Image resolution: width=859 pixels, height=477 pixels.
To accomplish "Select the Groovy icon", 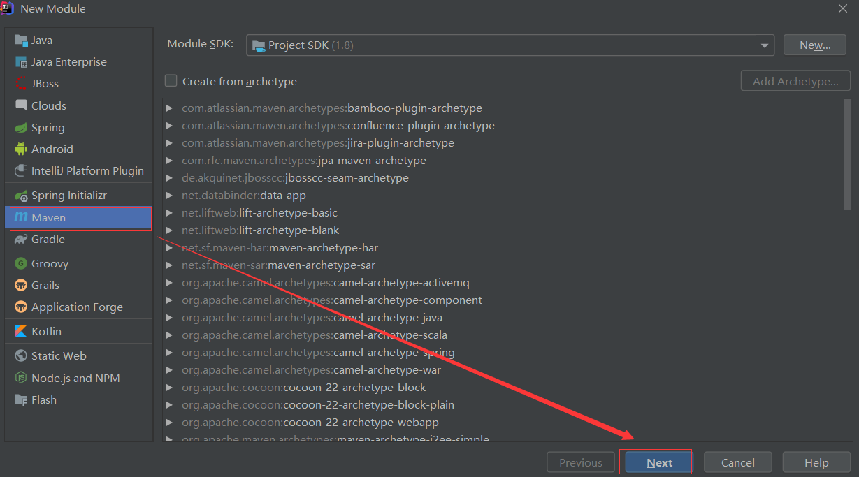I will tap(20, 264).
